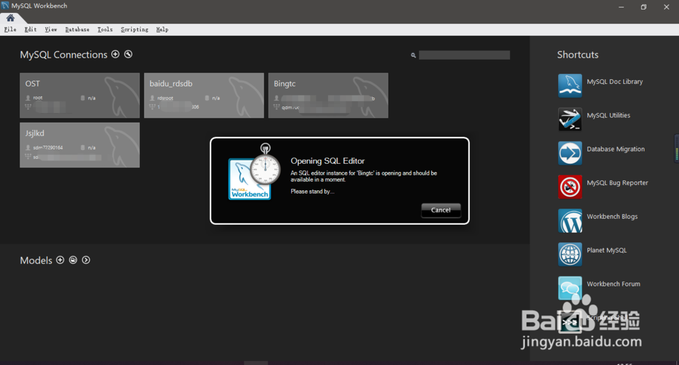Viewport: 679px width, 365px height.
Task: Click the MySQL Utilities label
Action: 608,115
